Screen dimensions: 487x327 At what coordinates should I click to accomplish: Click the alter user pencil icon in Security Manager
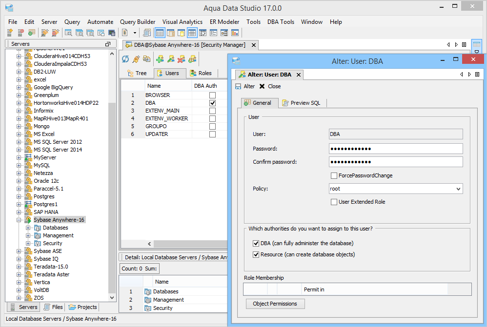click(x=171, y=59)
